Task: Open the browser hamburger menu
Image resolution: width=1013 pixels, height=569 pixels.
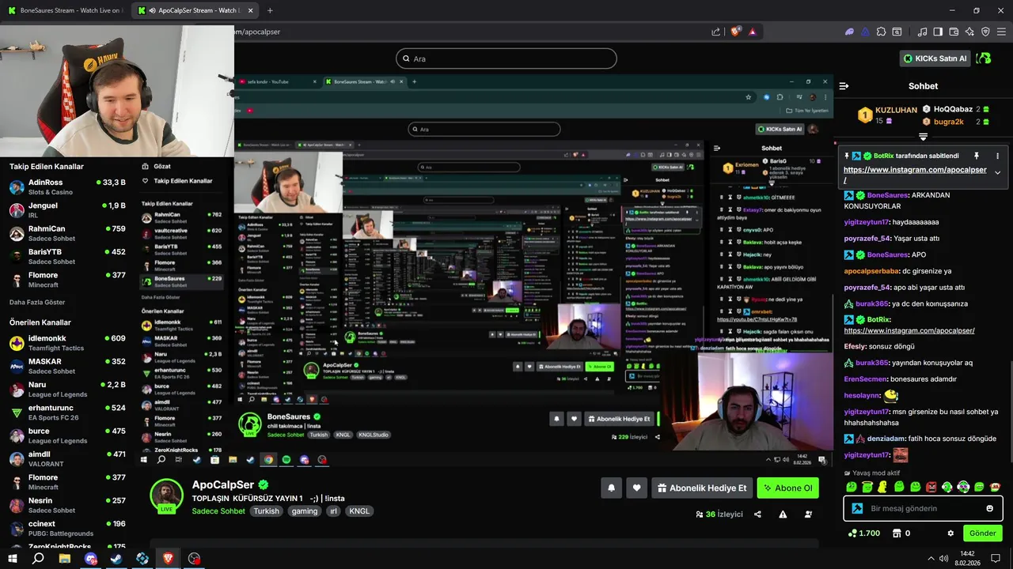Action: tap(1001, 32)
